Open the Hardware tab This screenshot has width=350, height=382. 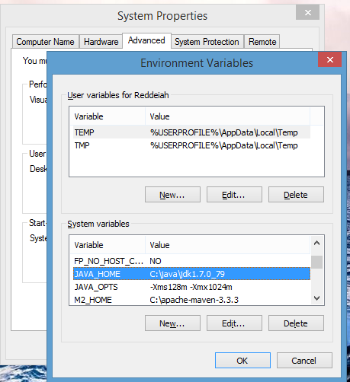click(101, 42)
